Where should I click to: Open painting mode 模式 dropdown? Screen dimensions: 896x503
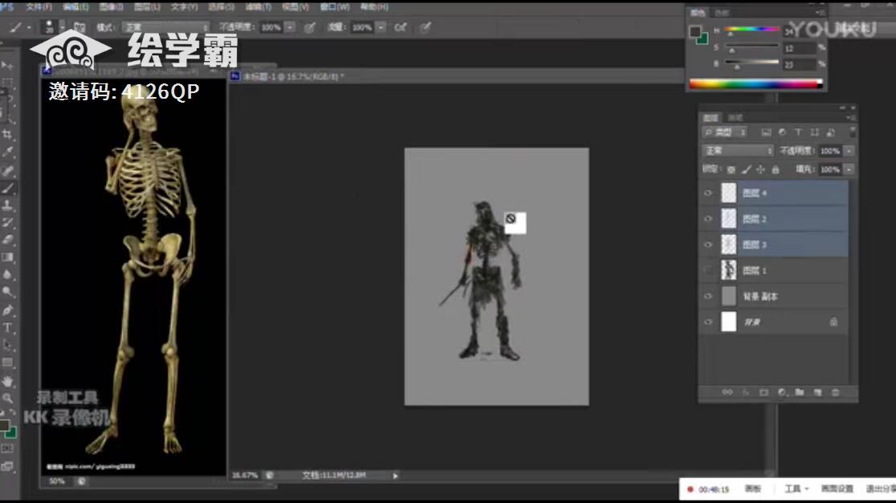coord(165,27)
